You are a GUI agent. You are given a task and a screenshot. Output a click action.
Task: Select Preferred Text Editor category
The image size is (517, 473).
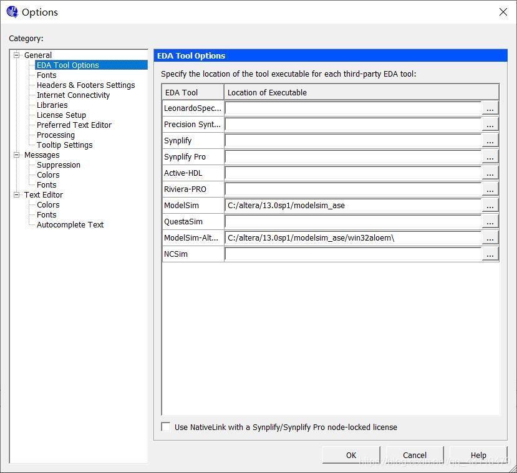pyautogui.click(x=74, y=125)
